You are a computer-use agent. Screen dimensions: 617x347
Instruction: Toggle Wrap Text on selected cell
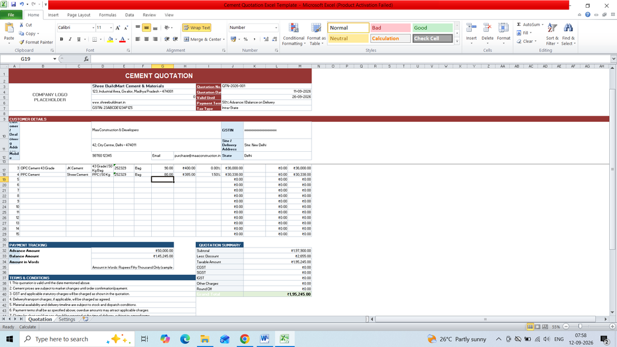196,28
